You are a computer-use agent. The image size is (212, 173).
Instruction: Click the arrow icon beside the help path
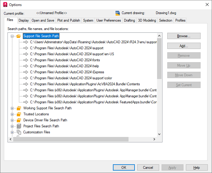click(x=26, y=66)
